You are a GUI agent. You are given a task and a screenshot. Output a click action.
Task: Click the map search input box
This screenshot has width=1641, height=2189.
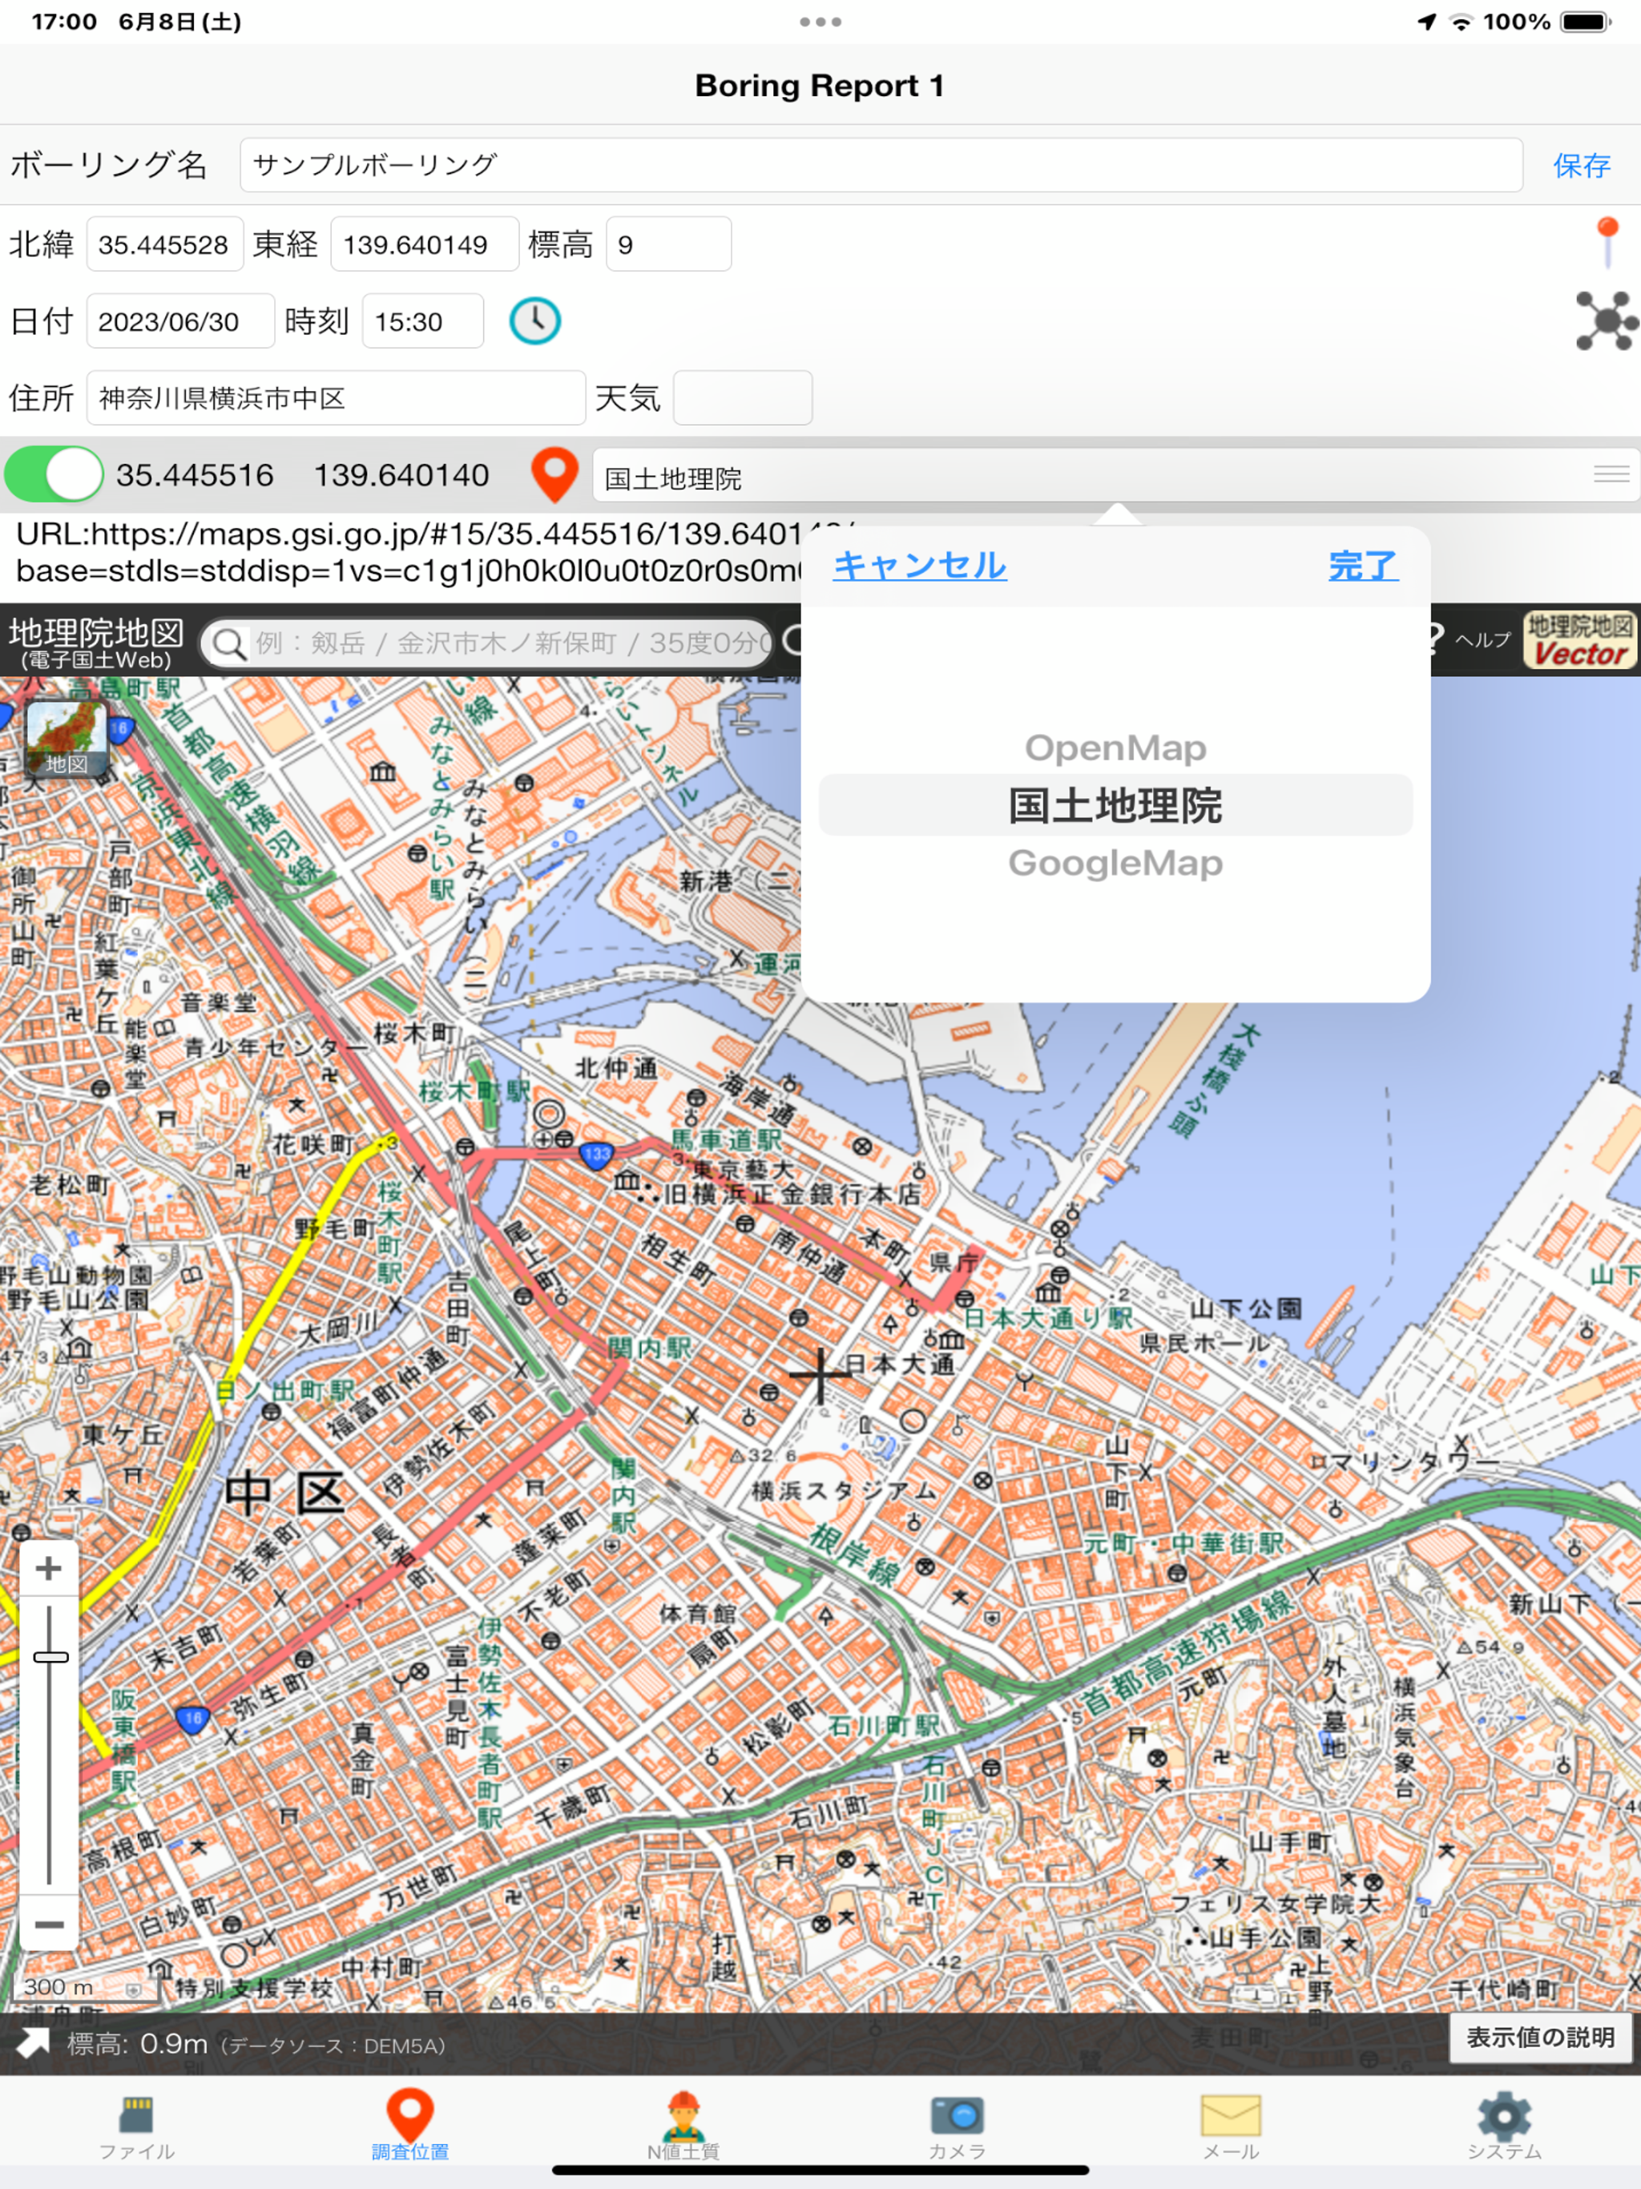tap(485, 644)
